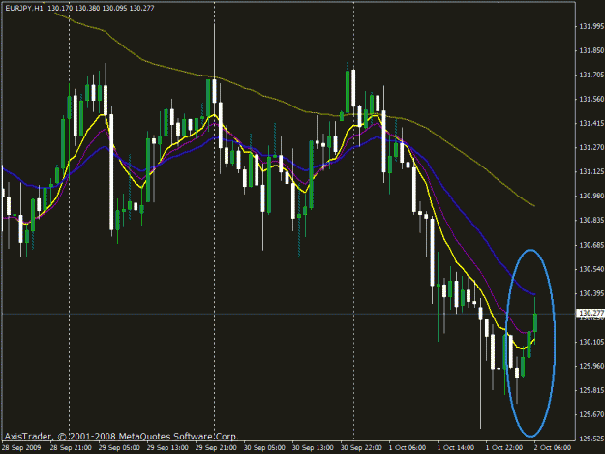Click the EURJPY,H1 chart title text
605x454 pixels.
(24, 8)
